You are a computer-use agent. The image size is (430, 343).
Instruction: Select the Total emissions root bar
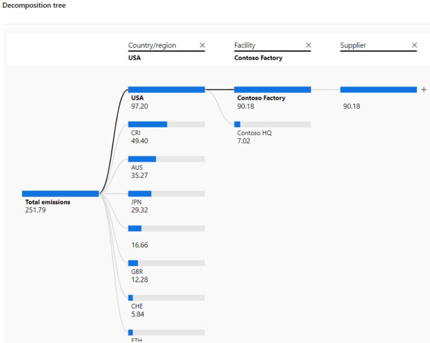coord(60,193)
